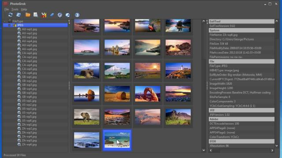Open the Tools menu

(x=15, y=9)
